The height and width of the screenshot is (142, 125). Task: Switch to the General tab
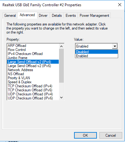pos(10,16)
